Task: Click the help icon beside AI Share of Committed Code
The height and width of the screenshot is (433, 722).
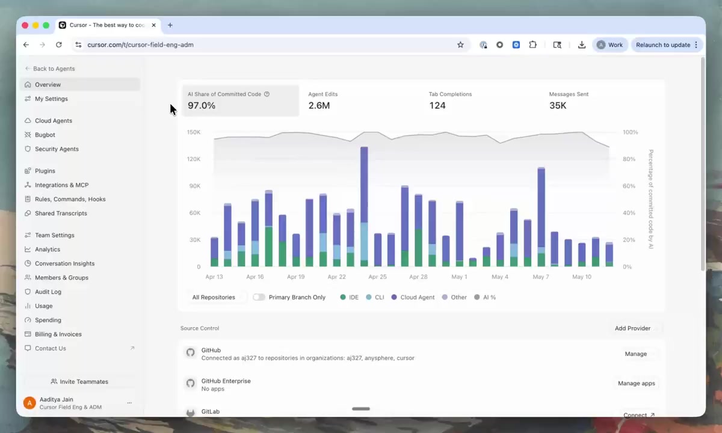Action: [267, 94]
